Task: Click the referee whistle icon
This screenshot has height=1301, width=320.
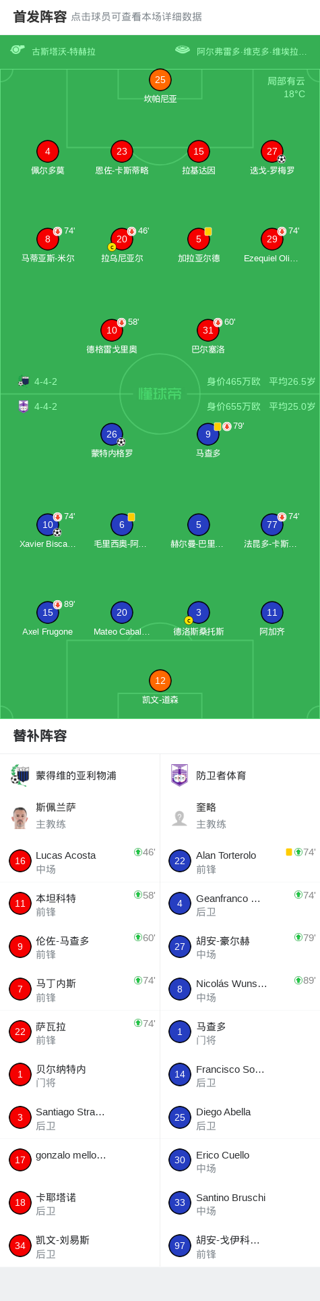Action: [18, 49]
